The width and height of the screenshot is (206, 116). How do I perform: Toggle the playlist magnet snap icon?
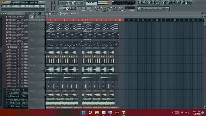point(33,14)
